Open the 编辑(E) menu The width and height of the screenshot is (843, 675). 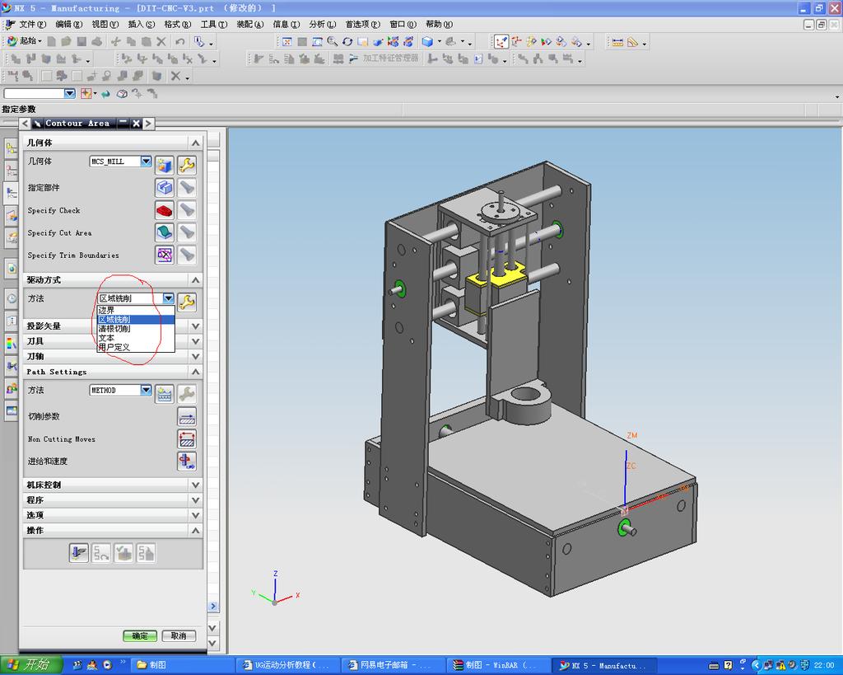point(69,24)
